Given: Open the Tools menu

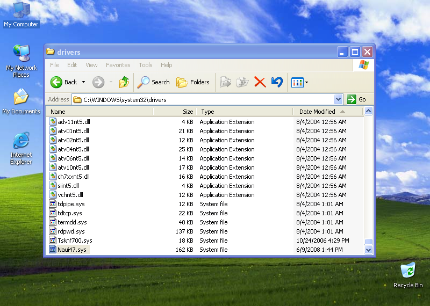Looking at the screenshot, I should 146,65.
